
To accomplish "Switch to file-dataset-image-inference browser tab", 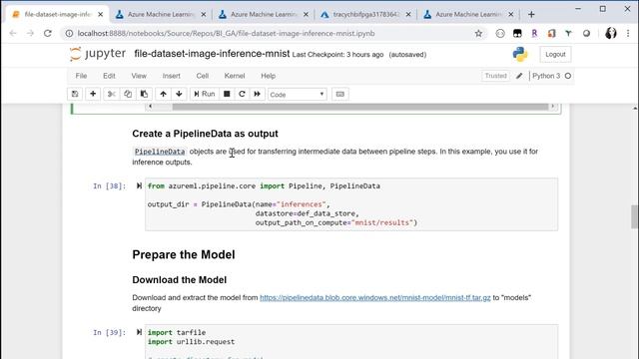I will (58, 14).
